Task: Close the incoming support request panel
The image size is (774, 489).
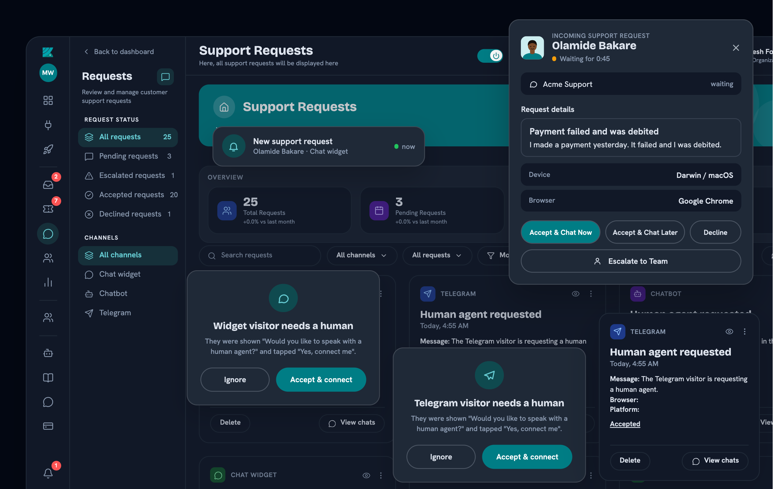Action: [x=736, y=48]
